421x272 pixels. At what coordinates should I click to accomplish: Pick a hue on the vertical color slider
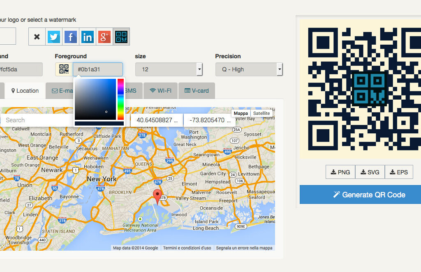(120, 98)
